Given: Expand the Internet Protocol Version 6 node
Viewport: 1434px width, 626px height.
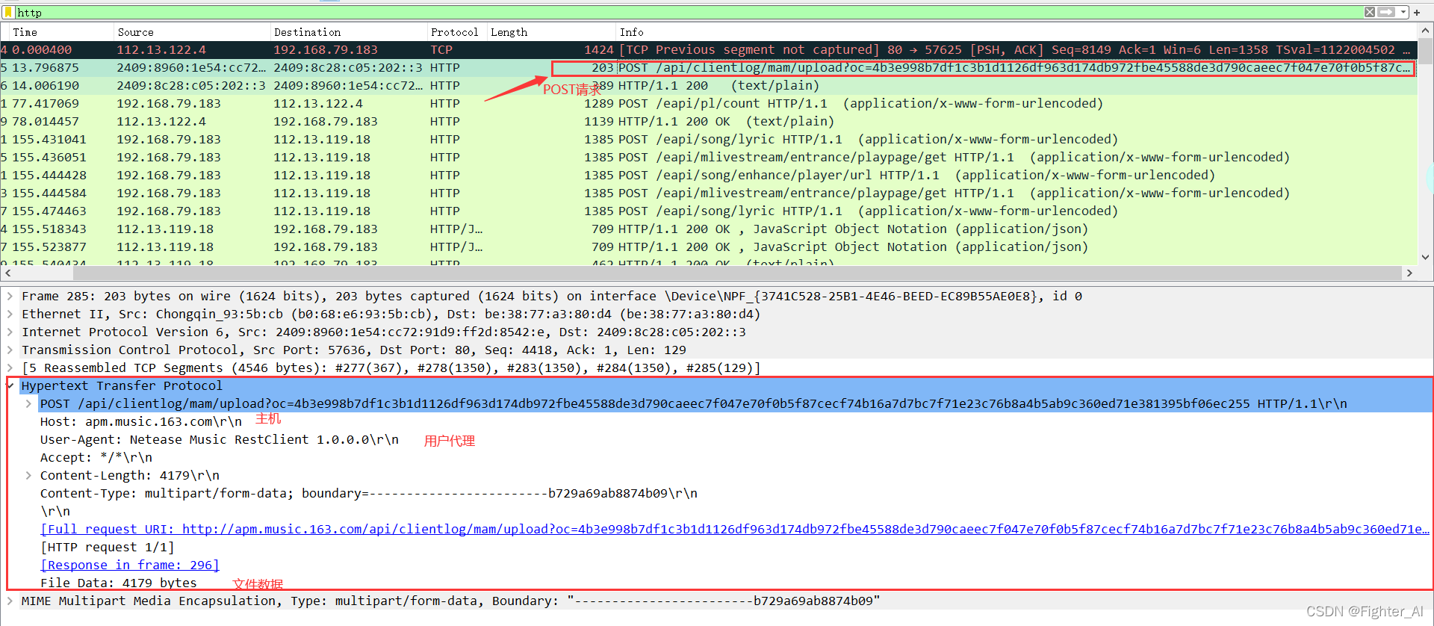Looking at the screenshot, I should click(10, 332).
